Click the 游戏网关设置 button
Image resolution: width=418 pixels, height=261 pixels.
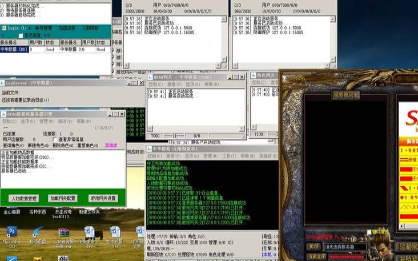click(x=103, y=198)
